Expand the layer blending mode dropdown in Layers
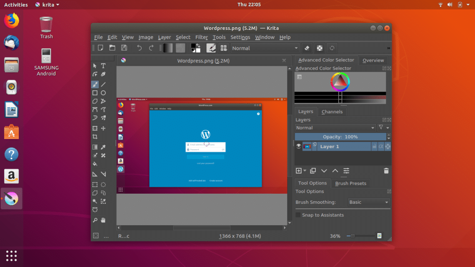Screen dimensions: 475x267 click(335, 128)
